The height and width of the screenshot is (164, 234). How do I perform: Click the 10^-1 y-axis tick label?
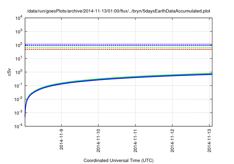pos(19,86)
